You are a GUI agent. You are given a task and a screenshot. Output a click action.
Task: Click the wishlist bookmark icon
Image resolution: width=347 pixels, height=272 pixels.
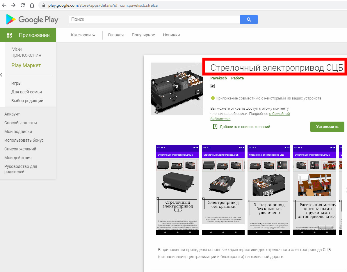tap(215, 127)
